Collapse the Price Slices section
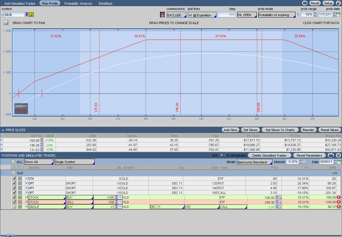This screenshot has width=342, height=237. tap(3, 130)
